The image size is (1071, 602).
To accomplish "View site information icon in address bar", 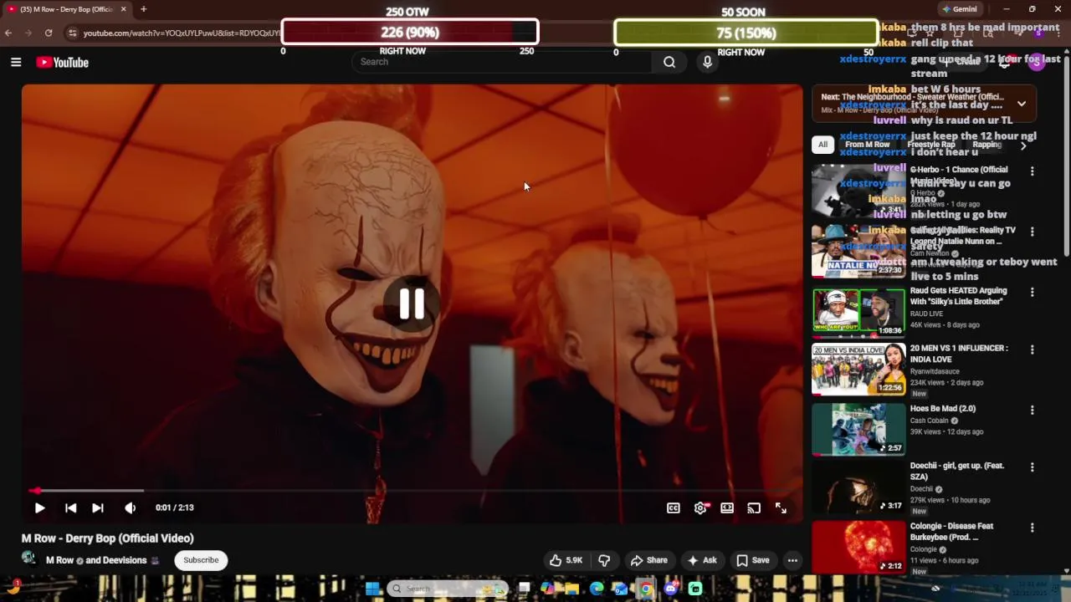I will [x=72, y=33].
